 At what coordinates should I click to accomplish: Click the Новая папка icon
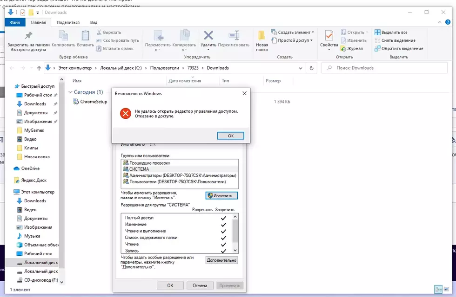click(262, 35)
